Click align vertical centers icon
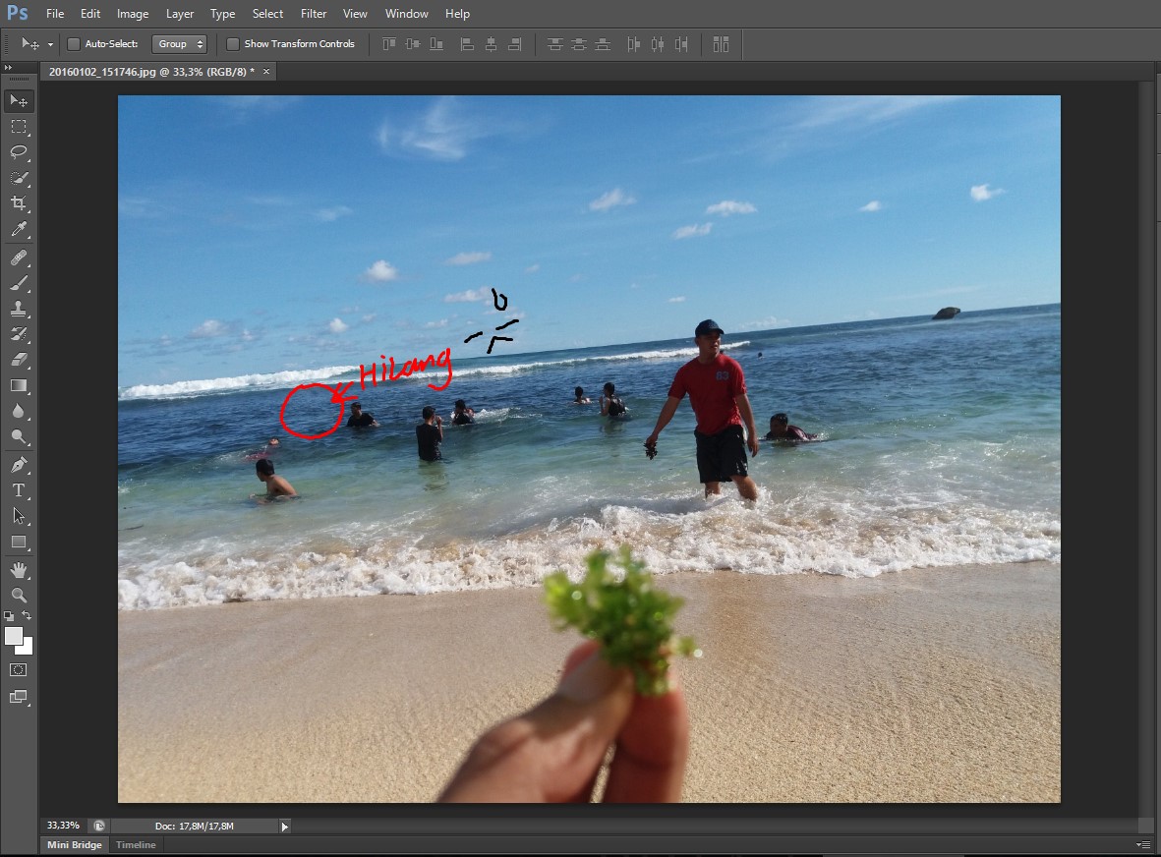This screenshot has height=857, width=1161. pyautogui.click(x=413, y=44)
